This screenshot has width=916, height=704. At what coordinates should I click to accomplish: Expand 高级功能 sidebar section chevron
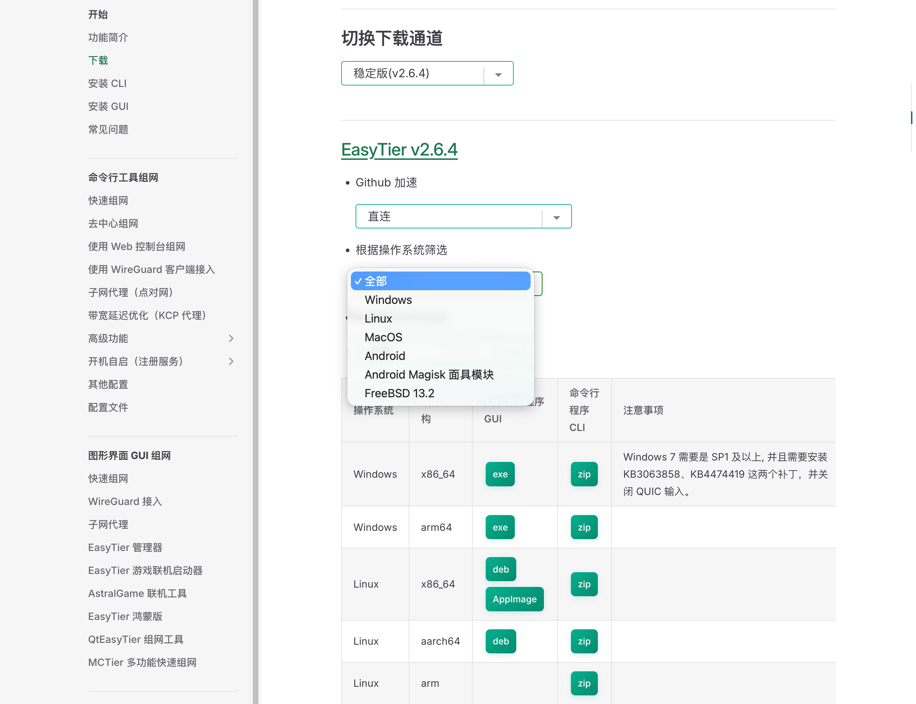(231, 338)
